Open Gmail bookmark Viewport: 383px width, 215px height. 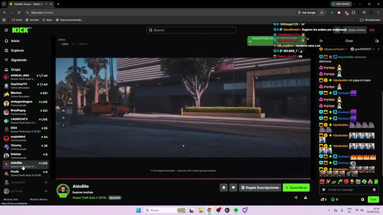coord(17,20)
